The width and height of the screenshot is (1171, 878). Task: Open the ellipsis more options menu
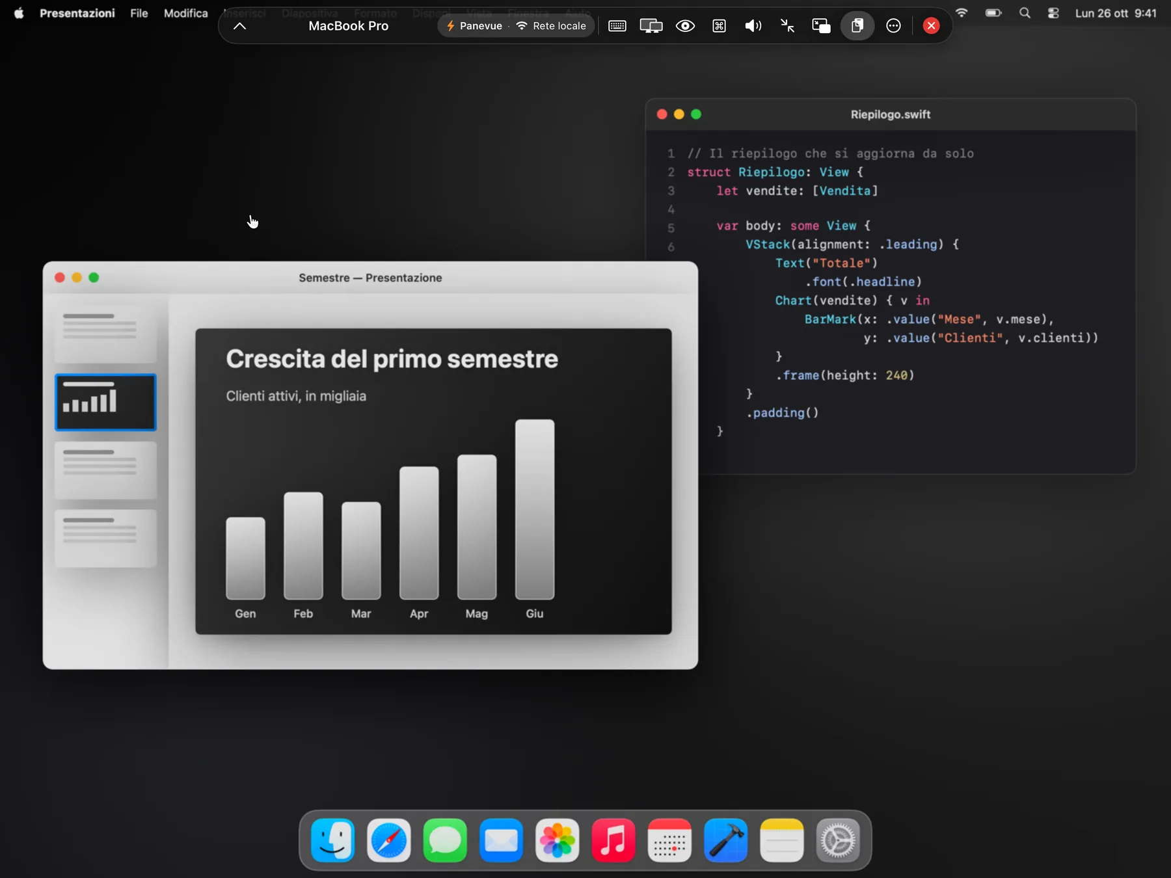click(893, 26)
